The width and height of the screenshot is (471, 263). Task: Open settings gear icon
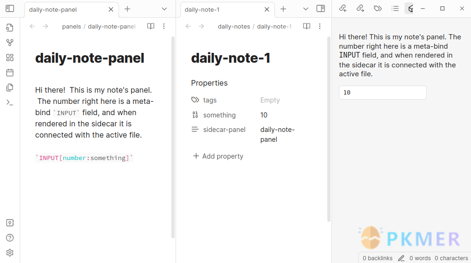10,253
